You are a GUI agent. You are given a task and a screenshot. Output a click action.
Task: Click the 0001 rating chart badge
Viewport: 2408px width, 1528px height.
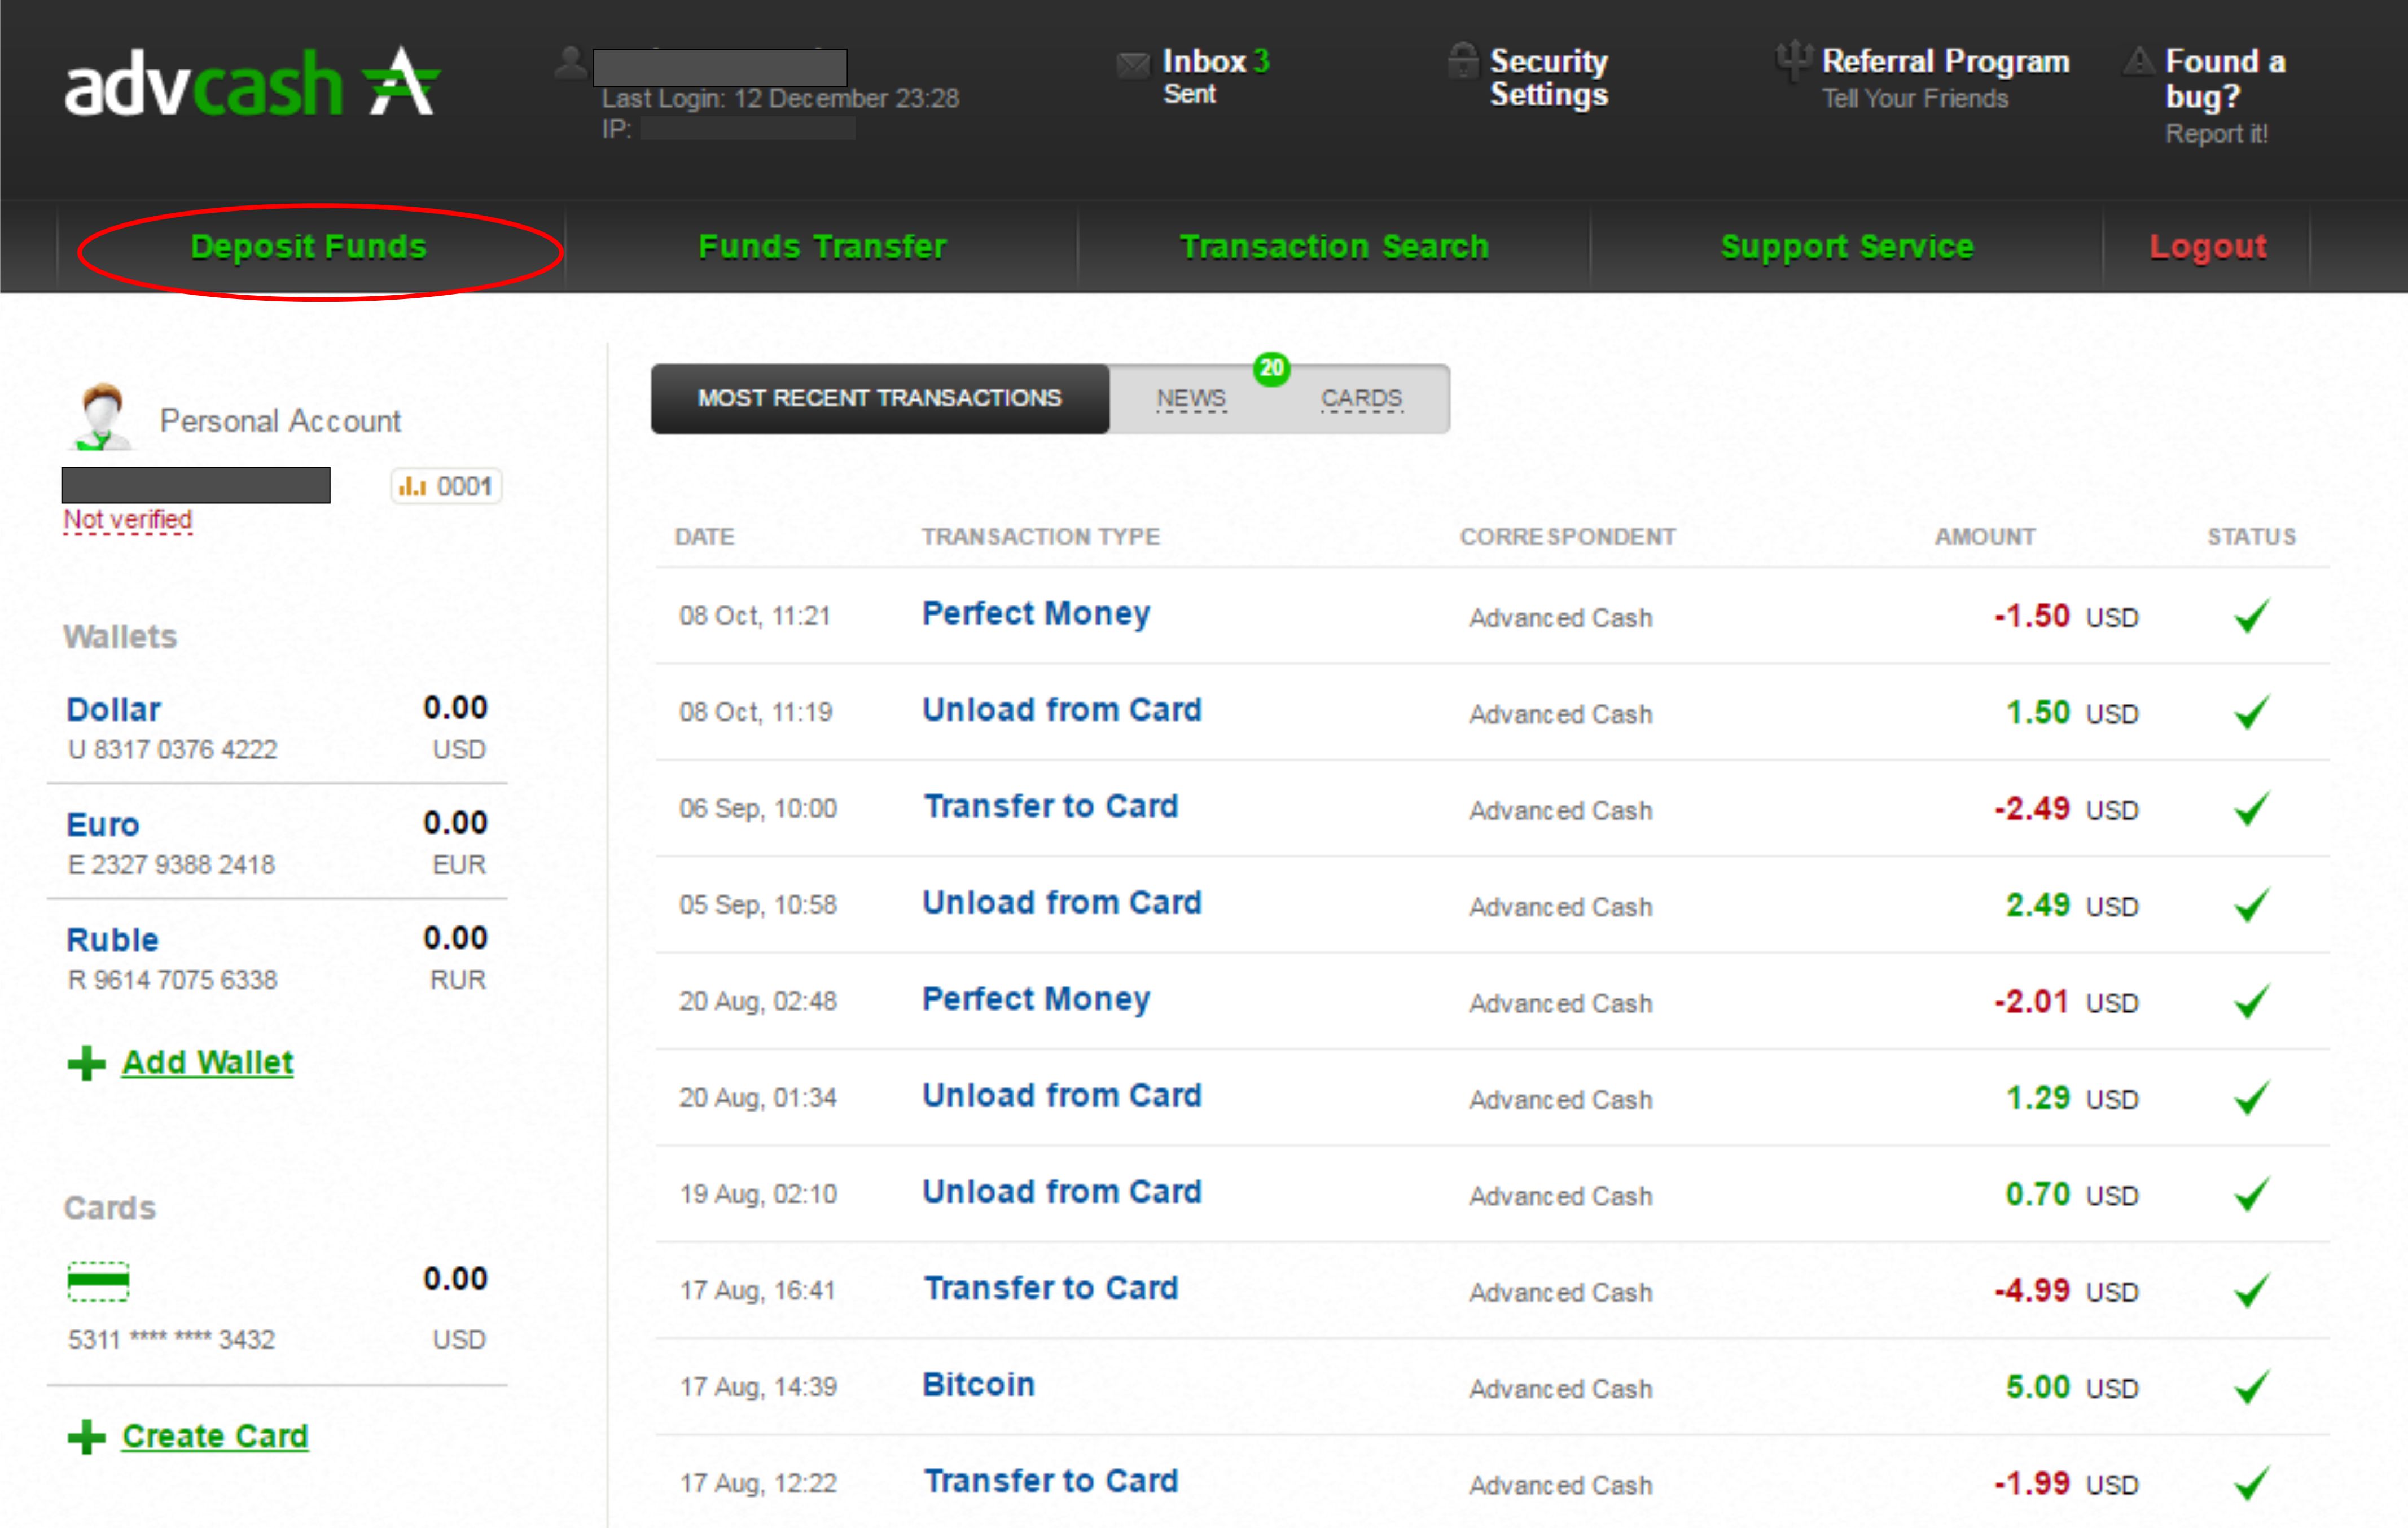(x=446, y=487)
